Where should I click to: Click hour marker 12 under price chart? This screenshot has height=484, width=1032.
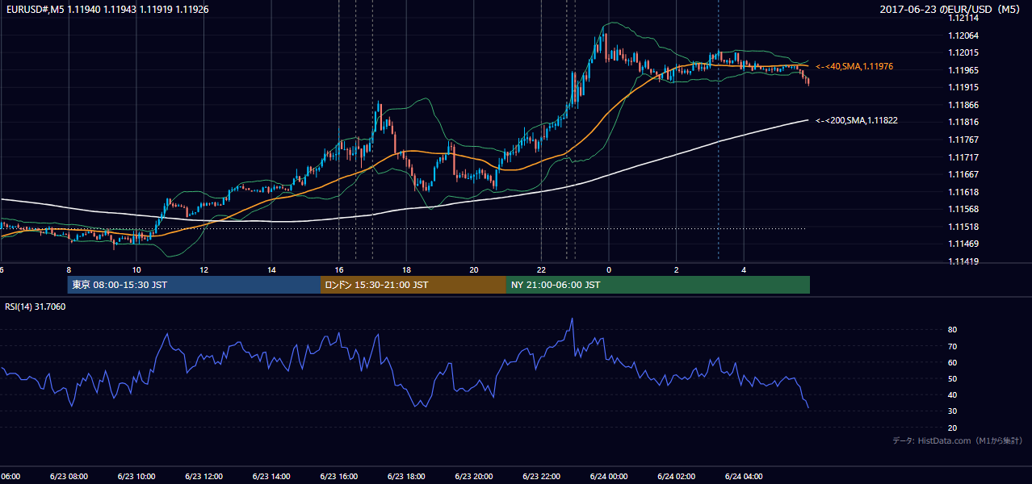click(x=203, y=269)
